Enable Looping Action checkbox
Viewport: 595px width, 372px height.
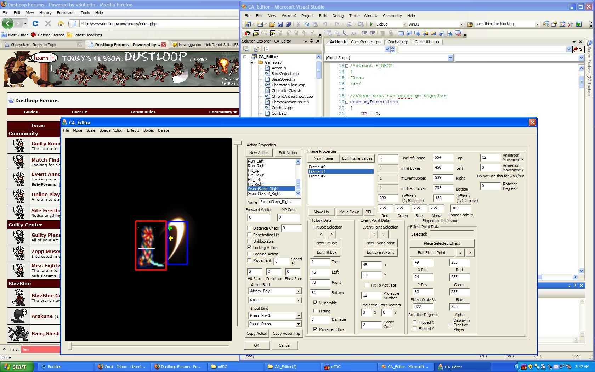249,254
